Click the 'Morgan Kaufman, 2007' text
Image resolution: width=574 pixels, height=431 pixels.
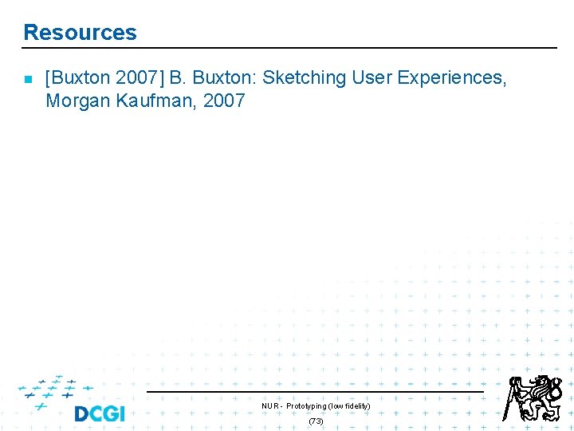coord(145,101)
